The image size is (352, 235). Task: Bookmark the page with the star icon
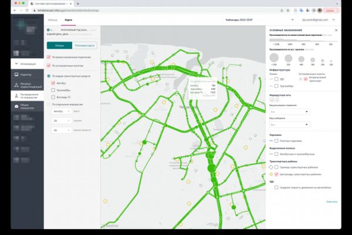tap(288, 11)
